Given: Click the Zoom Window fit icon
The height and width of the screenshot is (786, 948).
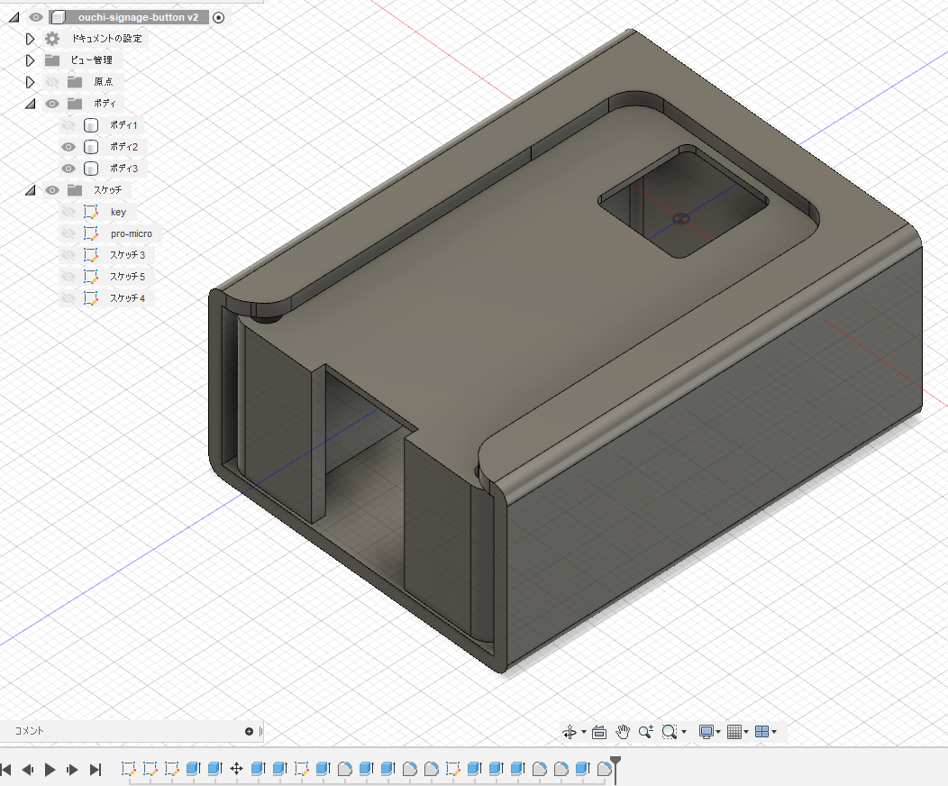Looking at the screenshot, I should tap(669, 732).
